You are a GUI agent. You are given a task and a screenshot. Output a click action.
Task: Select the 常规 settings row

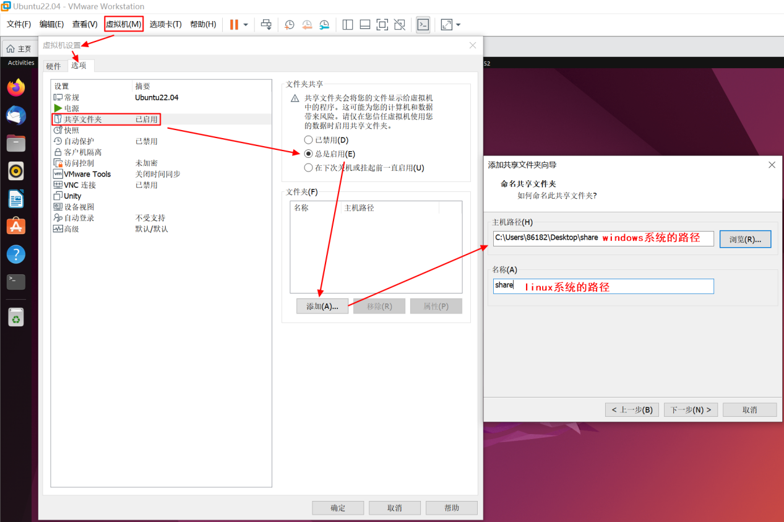pyautogui.click(x=162, y=97)
